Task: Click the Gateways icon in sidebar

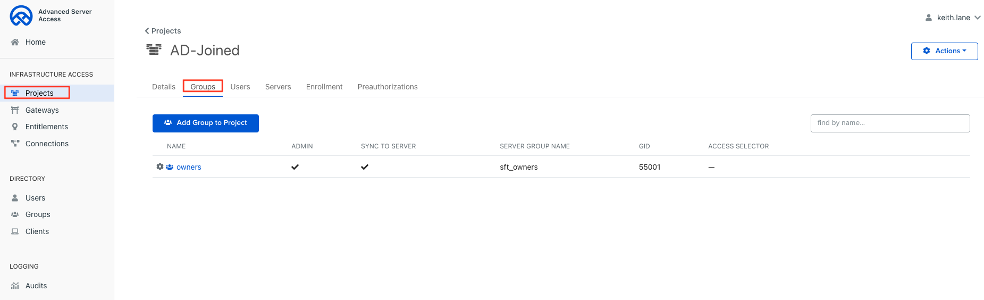Action: pos(15,110)
